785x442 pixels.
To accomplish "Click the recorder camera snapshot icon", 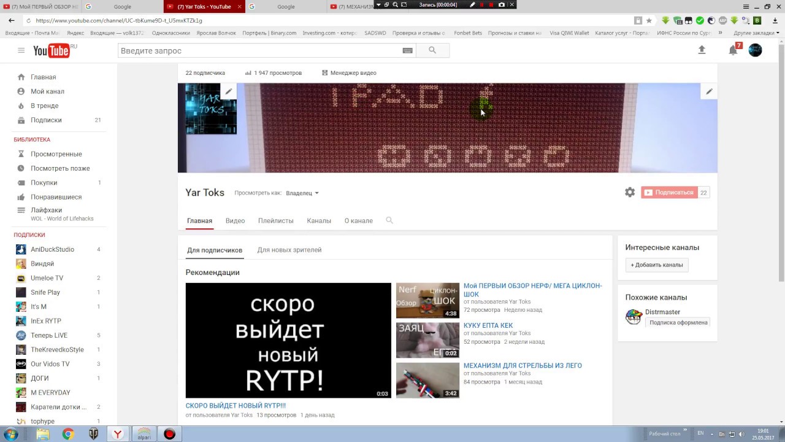I will click(x=502, y=4).
